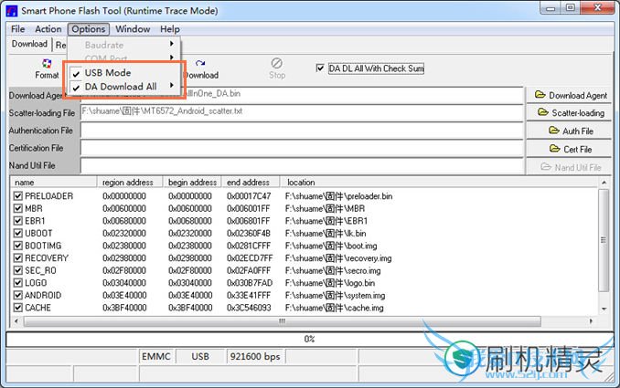The image size is (620, 388).
Task: Click the Stop toolbar icon
Action: pyautogui.click(x=277, y=63)
